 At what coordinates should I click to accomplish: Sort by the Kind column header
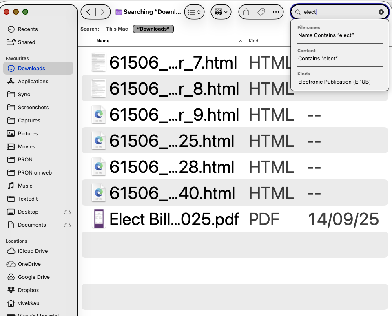pyautogui.click(x=253, y=41)
